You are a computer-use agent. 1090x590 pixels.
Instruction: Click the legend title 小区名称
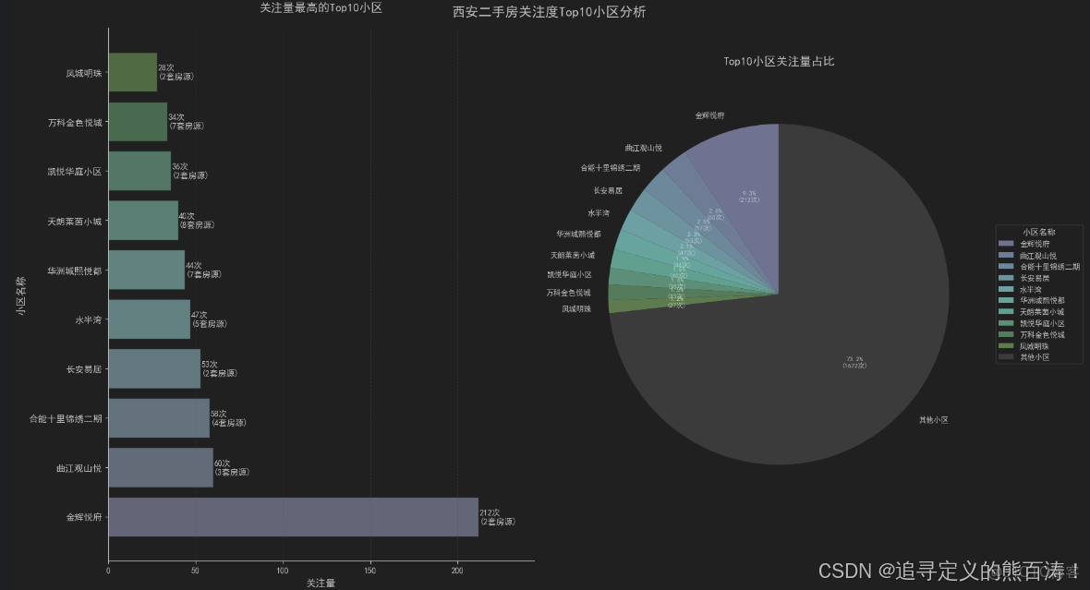point(1039,232)
